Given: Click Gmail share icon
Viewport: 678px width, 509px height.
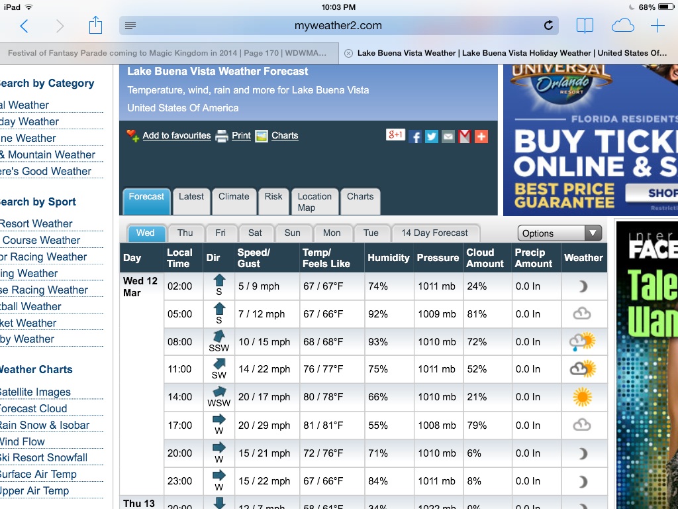Looking at the screenshot, I should click(465, 137).
